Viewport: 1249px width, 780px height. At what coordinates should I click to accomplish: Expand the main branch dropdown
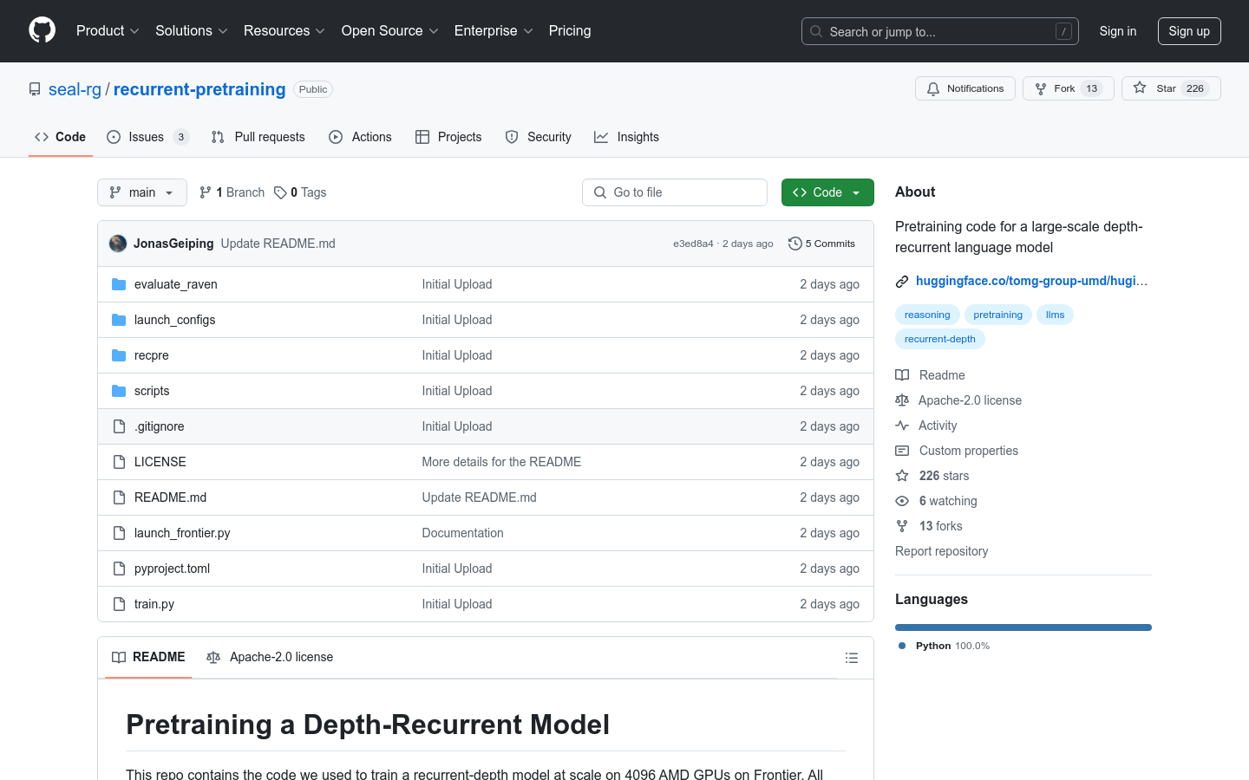(x=142, y=192)
